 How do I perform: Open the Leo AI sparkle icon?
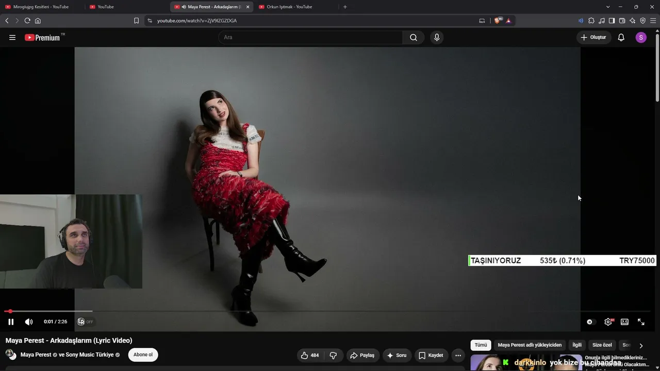coord(632,21)
